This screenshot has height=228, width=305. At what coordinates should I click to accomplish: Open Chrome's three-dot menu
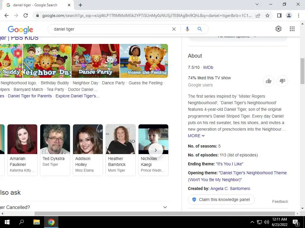coord(298,15)
